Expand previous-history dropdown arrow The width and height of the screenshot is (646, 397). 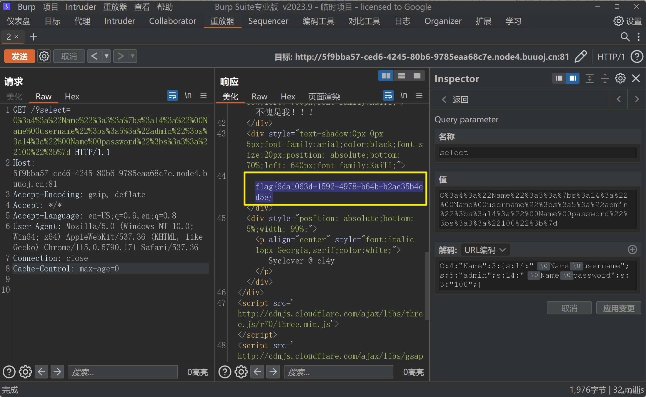point(106,56)
